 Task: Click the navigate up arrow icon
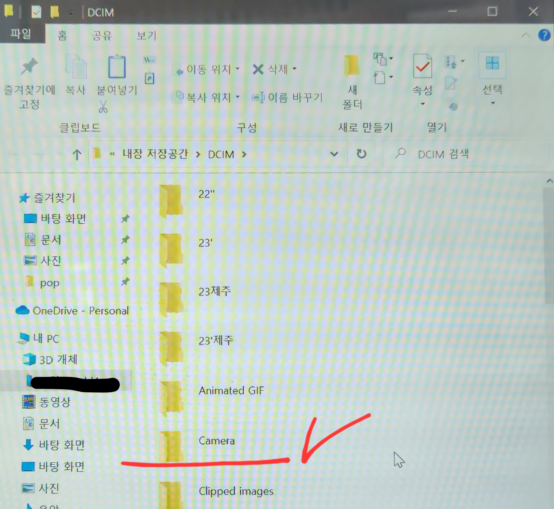click(x=77, y=154)
